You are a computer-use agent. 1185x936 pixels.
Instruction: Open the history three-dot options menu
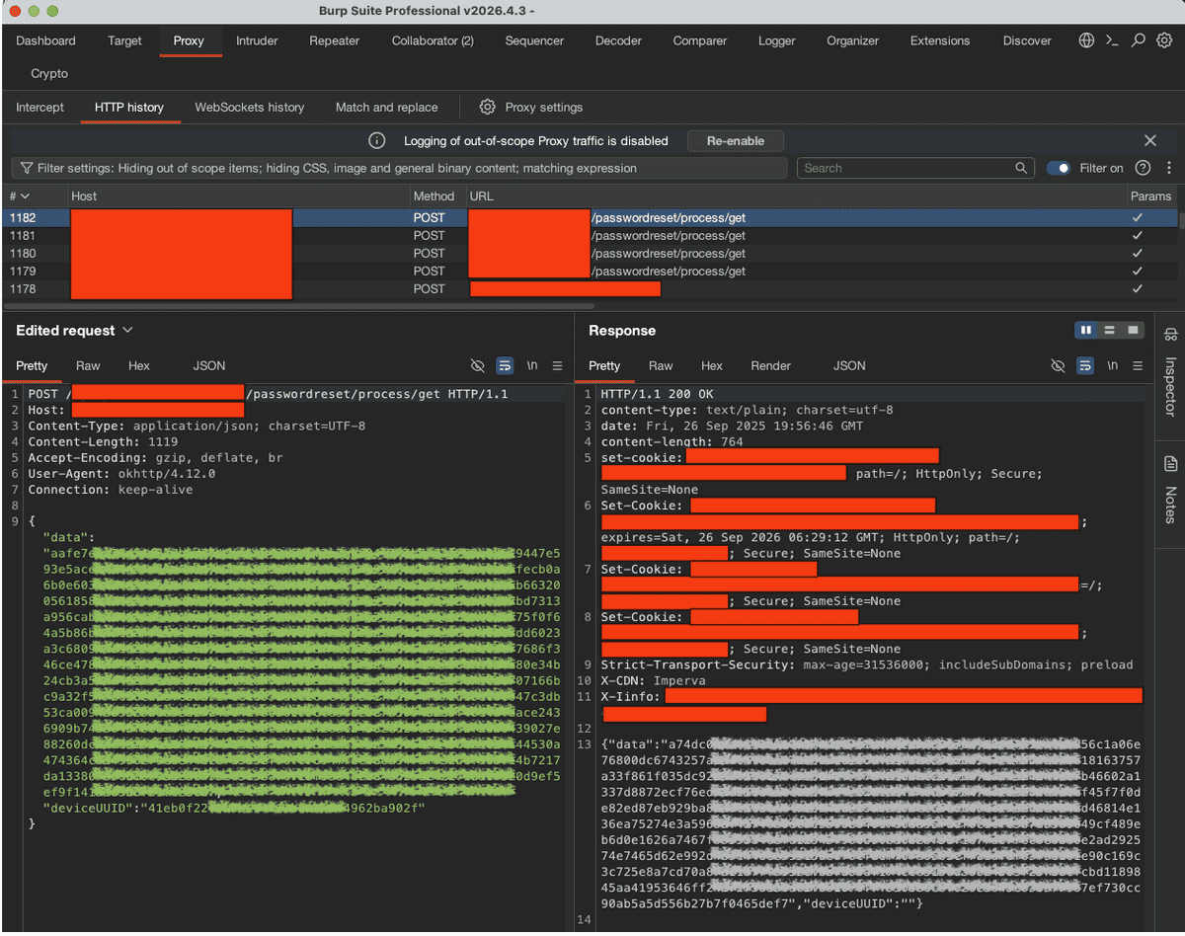1169,168
